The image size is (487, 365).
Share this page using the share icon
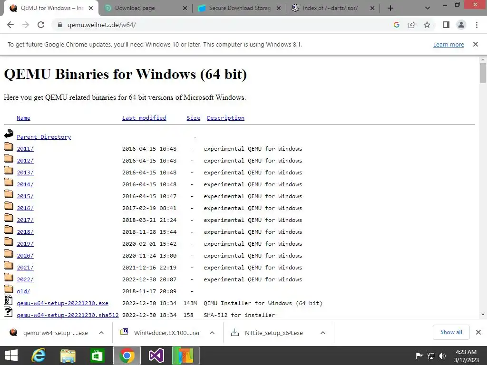[x=412, y=25]
